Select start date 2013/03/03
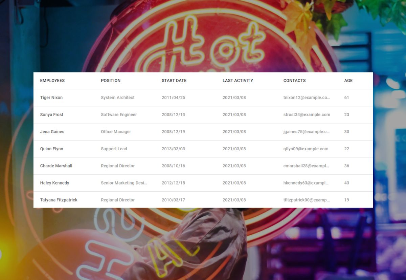406x280 pixels. tap(174, 149)
